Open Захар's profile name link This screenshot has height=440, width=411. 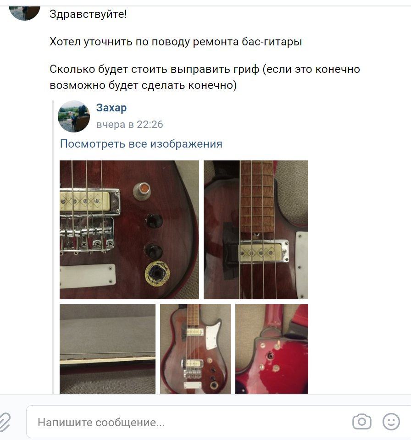point(111,107)
